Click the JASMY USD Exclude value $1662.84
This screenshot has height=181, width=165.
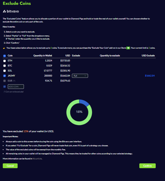click(x=150, y=76)
